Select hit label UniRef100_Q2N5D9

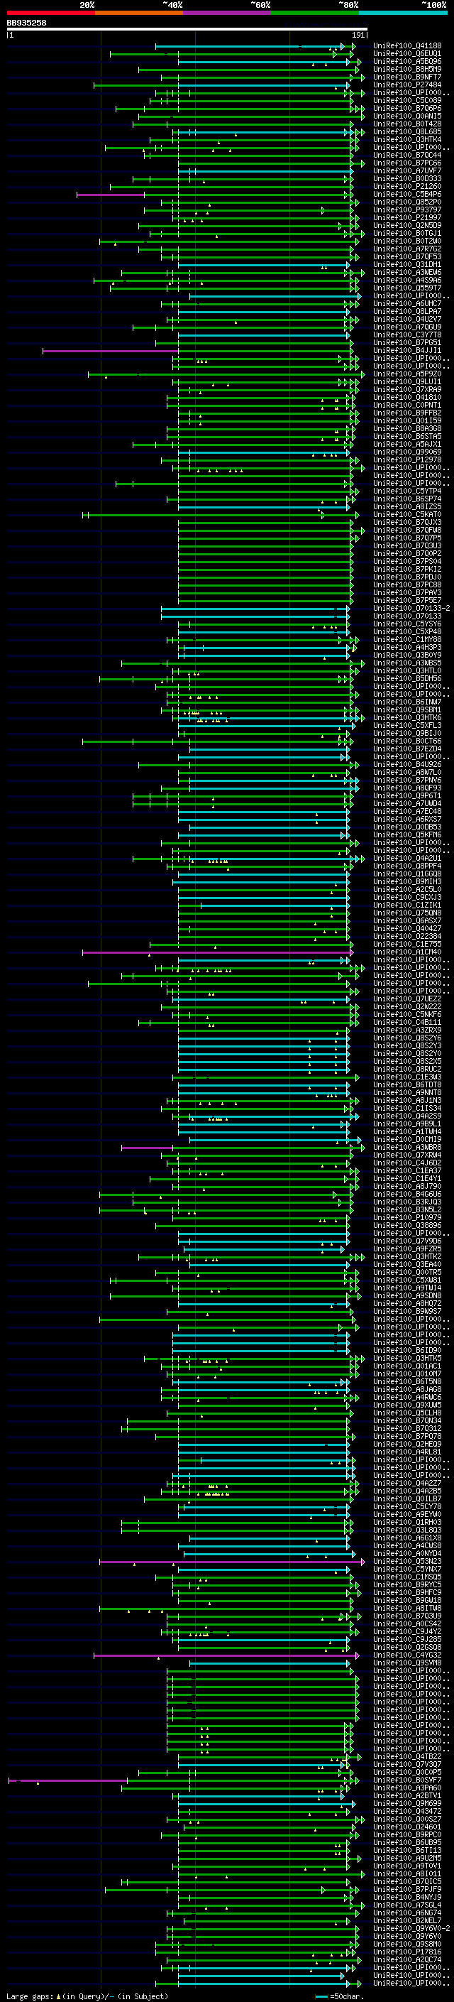point(407,225)
